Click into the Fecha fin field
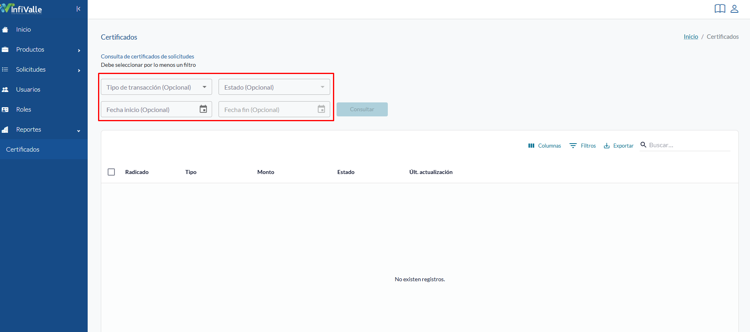750x332 pixels. [274, 109]
